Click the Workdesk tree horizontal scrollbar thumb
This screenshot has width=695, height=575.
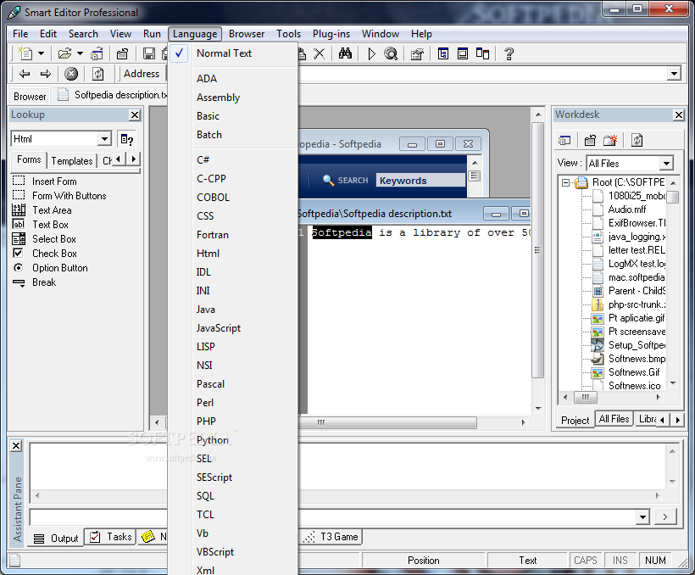pos(586,397)
